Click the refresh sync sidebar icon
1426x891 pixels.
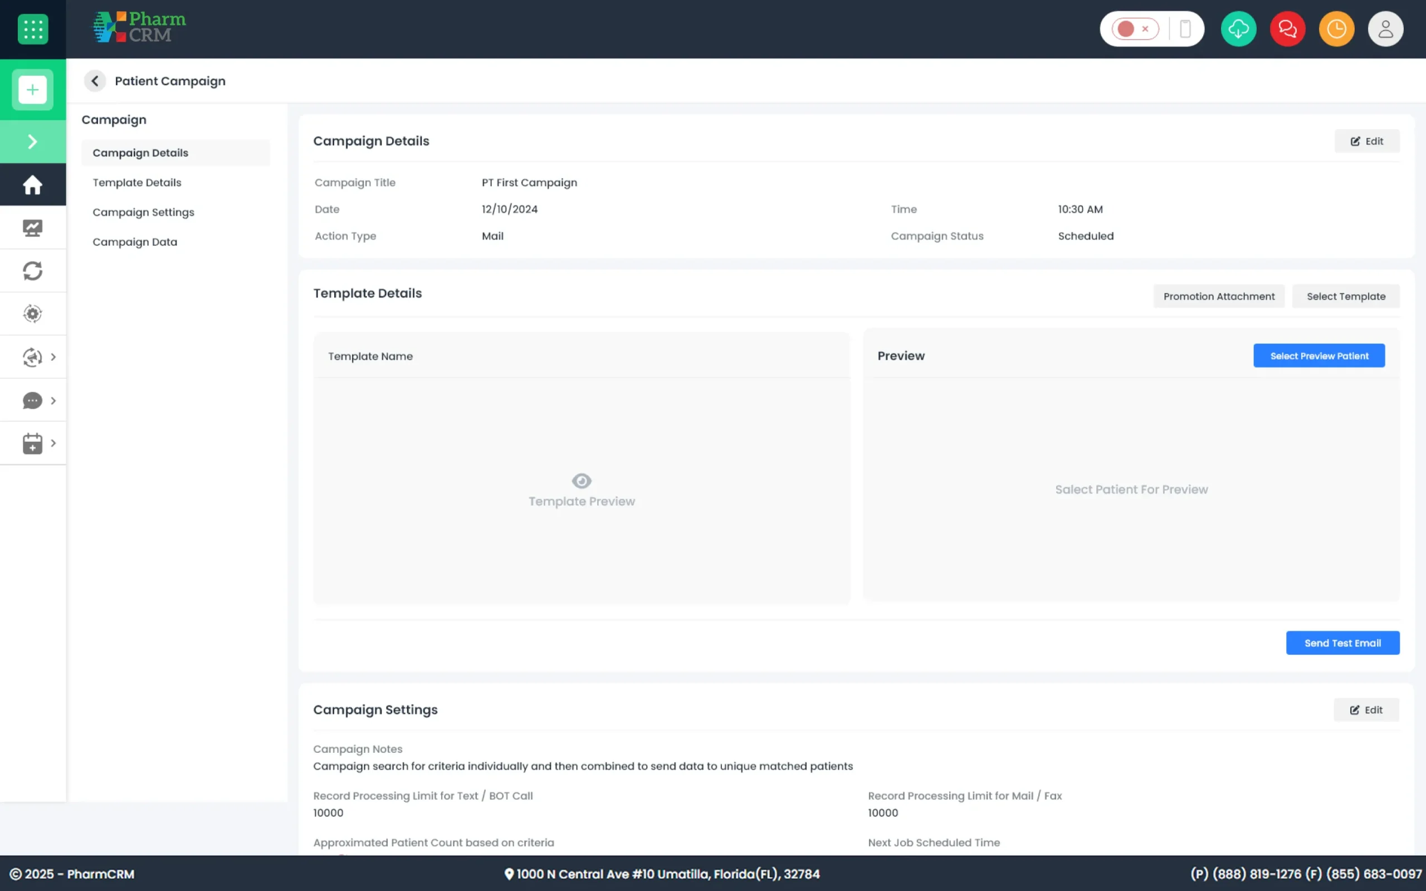[32, 271]
